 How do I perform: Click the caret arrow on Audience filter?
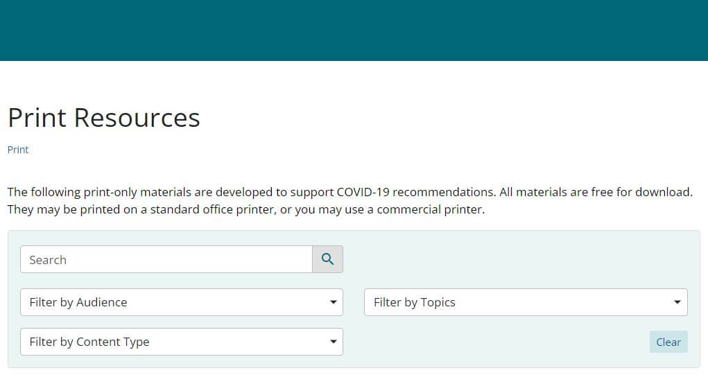pyautogui.click(x=334, y=302)
